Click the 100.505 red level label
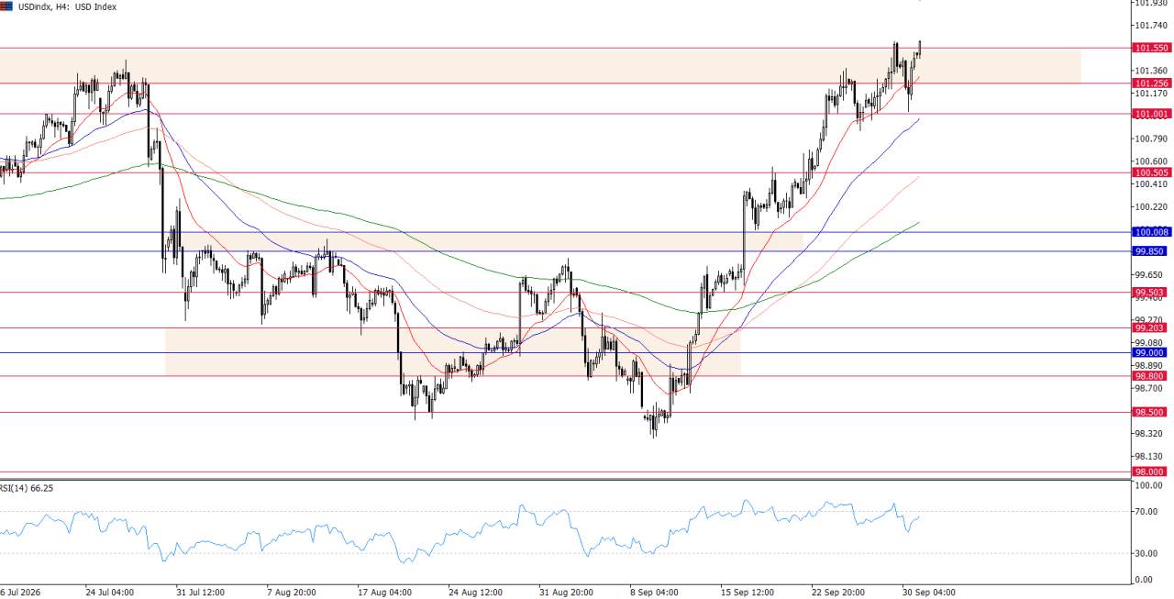The height and width of the screenshot is (599, 1174). pyautogui.click(x=1150, y=172)
